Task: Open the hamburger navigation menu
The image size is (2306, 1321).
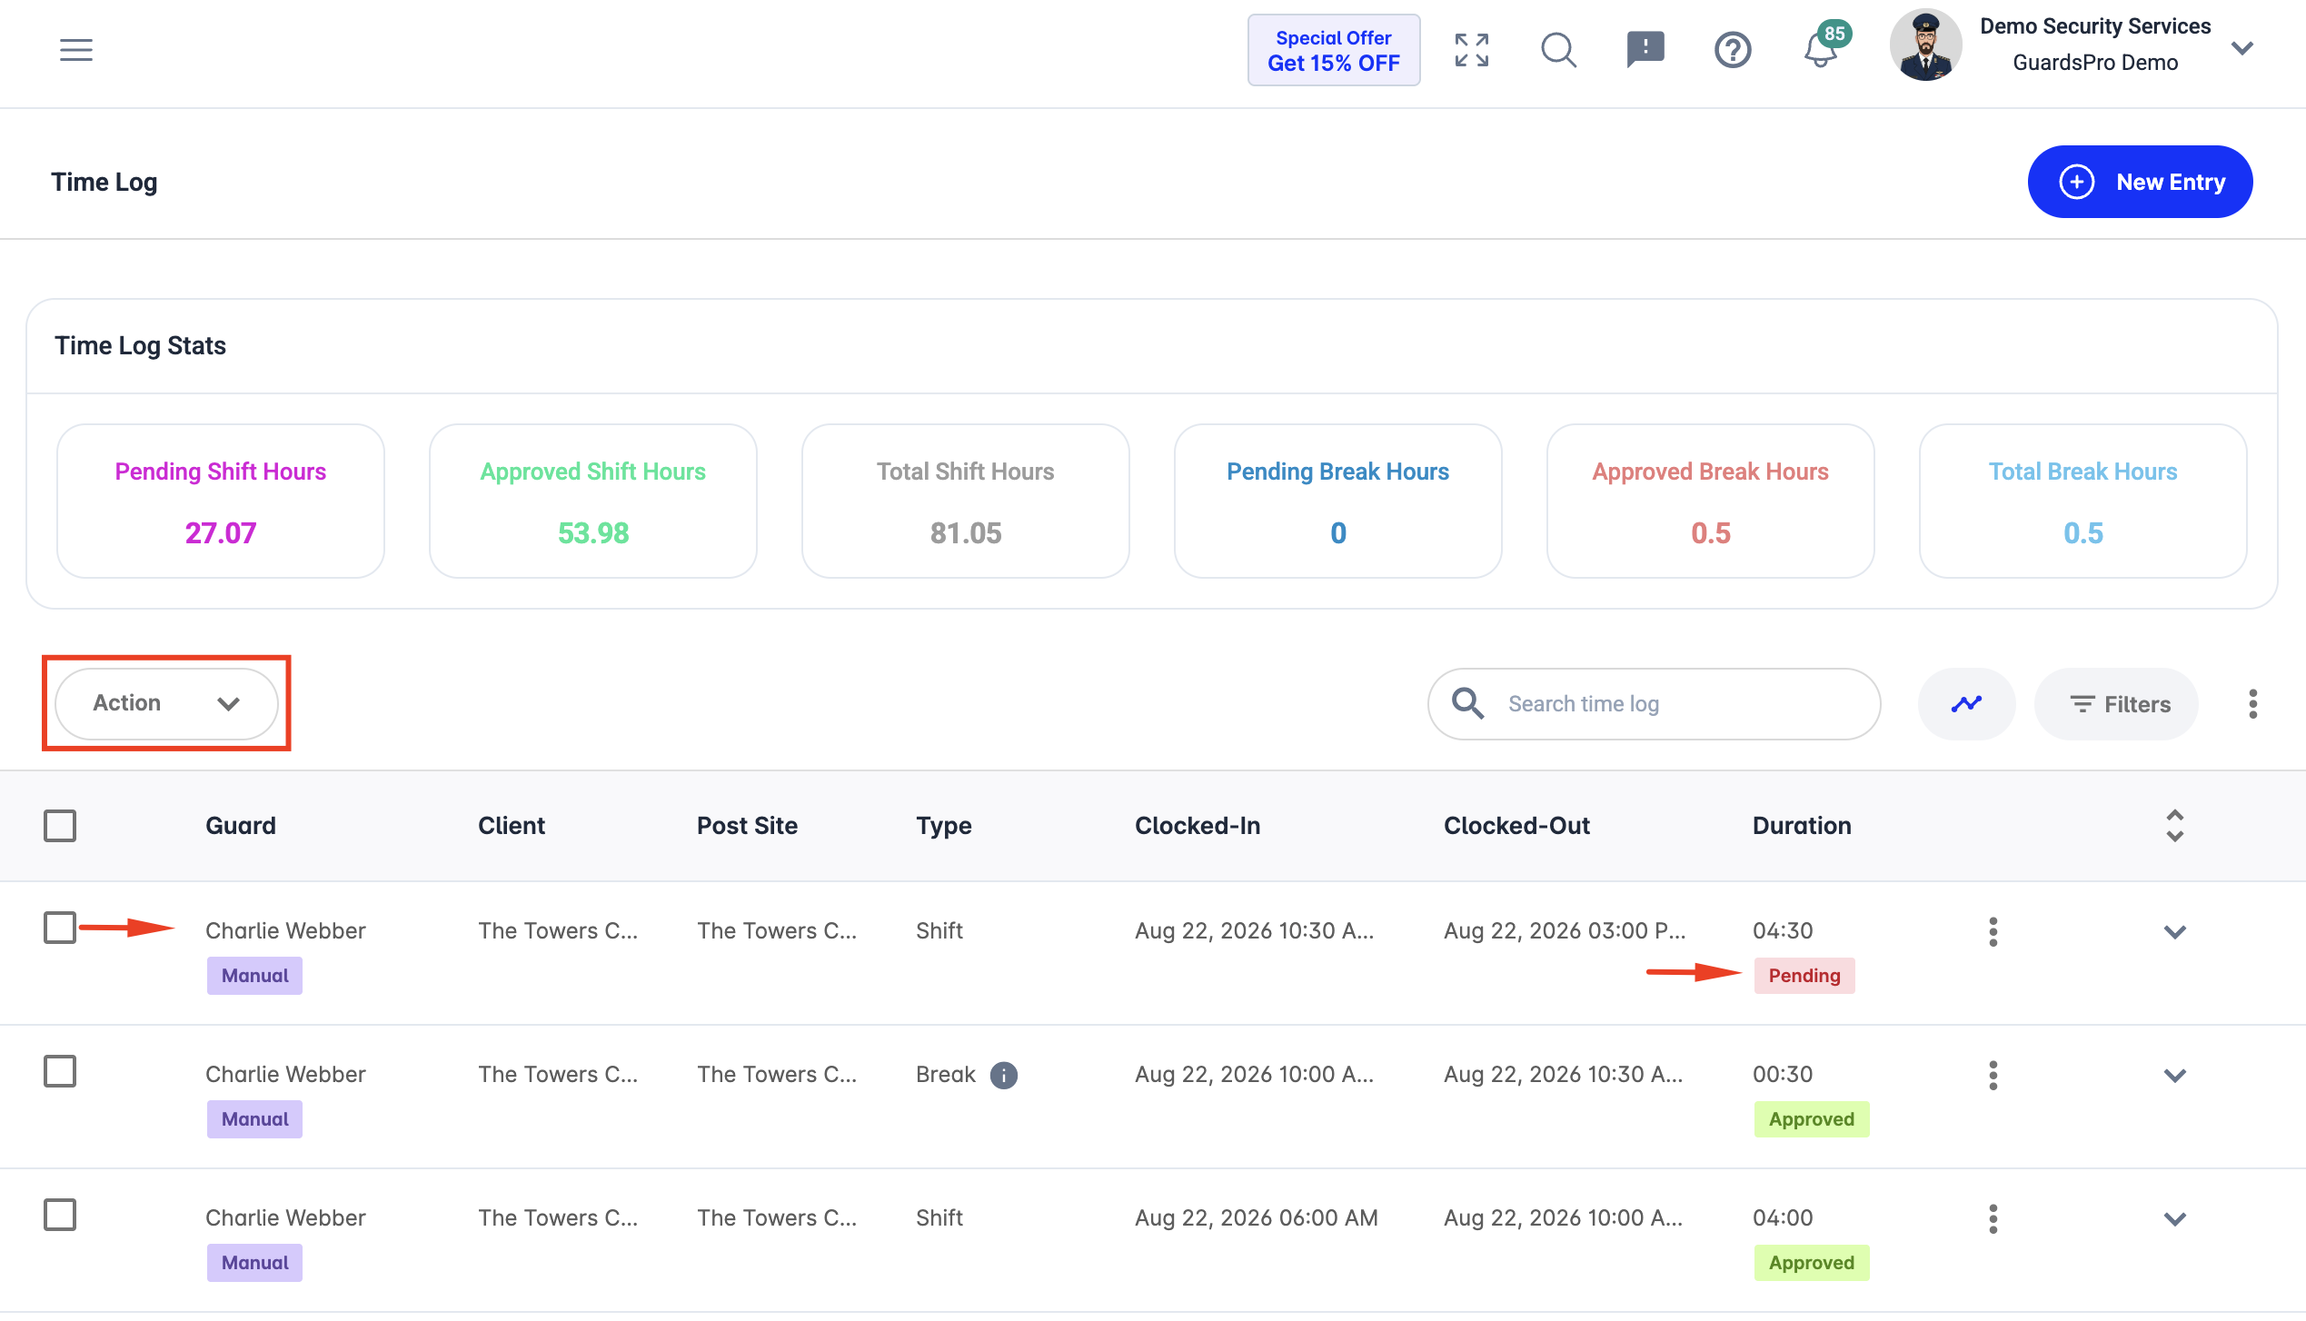Action: coord(76,50)
